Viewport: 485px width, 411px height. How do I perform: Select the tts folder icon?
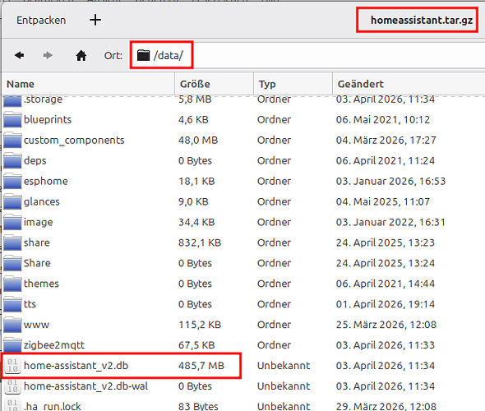[12, 304]
